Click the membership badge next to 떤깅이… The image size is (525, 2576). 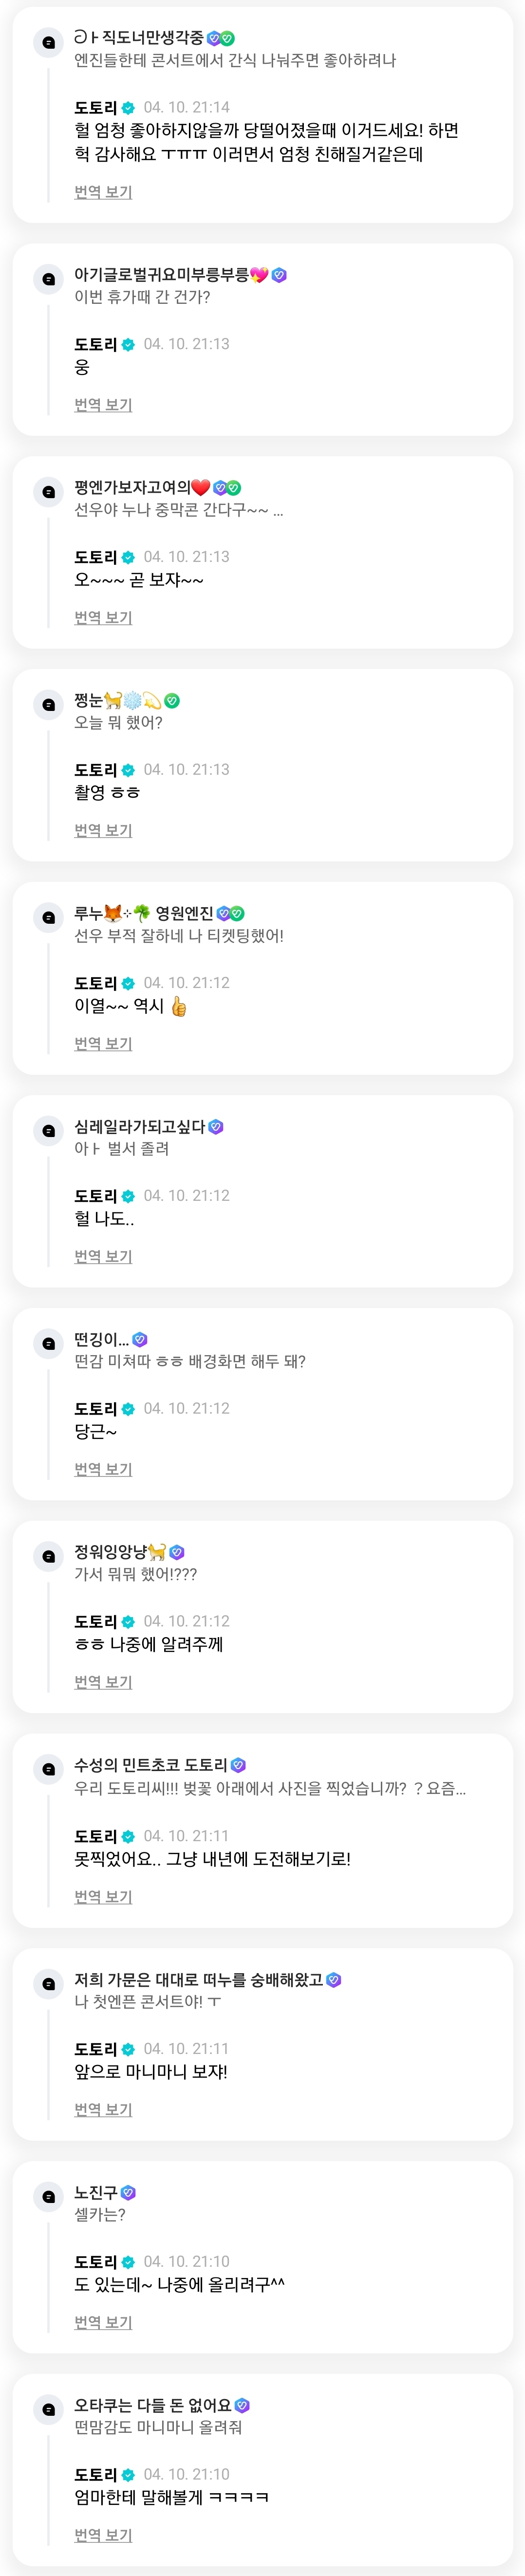pyautogui.click(x=140, y=1340)
